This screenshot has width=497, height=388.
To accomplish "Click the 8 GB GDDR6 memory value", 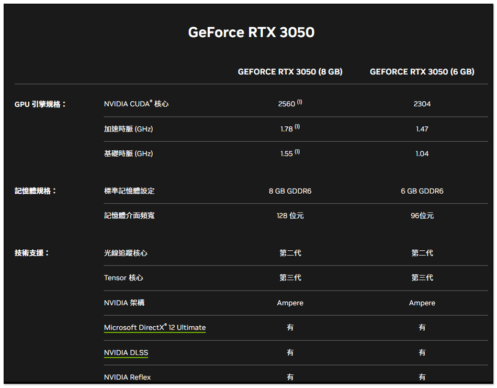I will [x=290, y=191].
